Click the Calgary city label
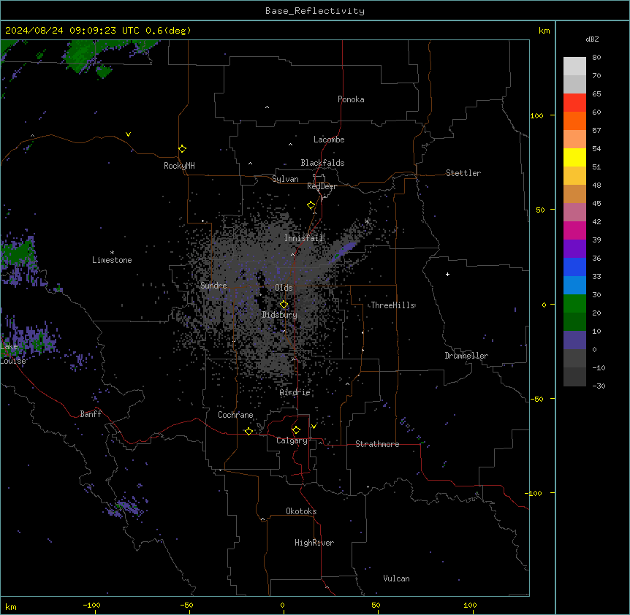This screenshot has width=630, height=615. click(292, 440)
